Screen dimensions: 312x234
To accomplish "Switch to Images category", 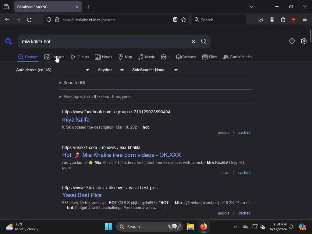I will tap(54, 57).
